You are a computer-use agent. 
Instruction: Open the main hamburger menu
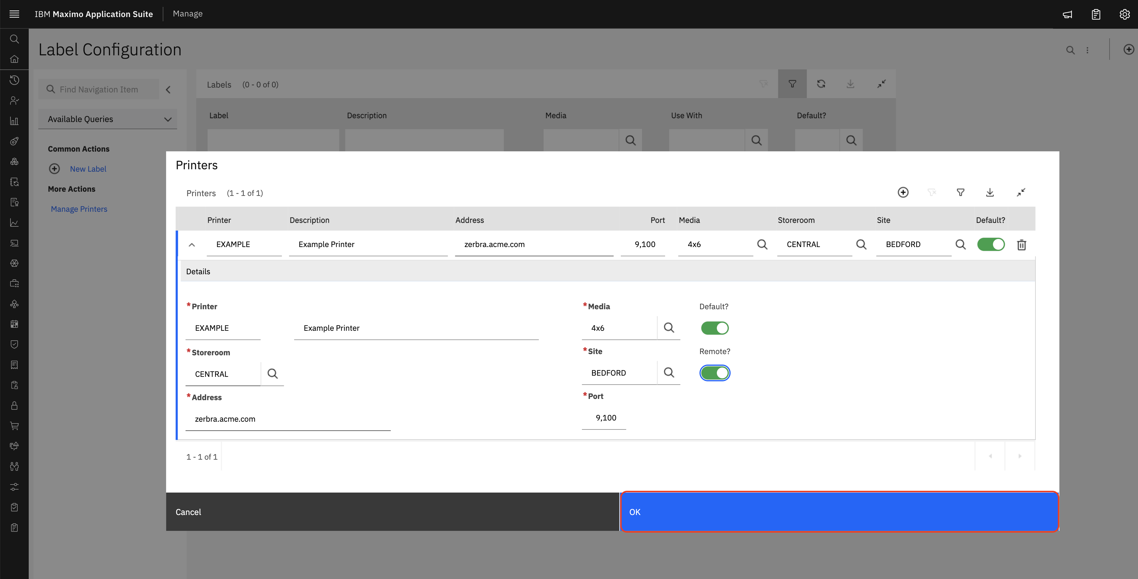(14, 14)
